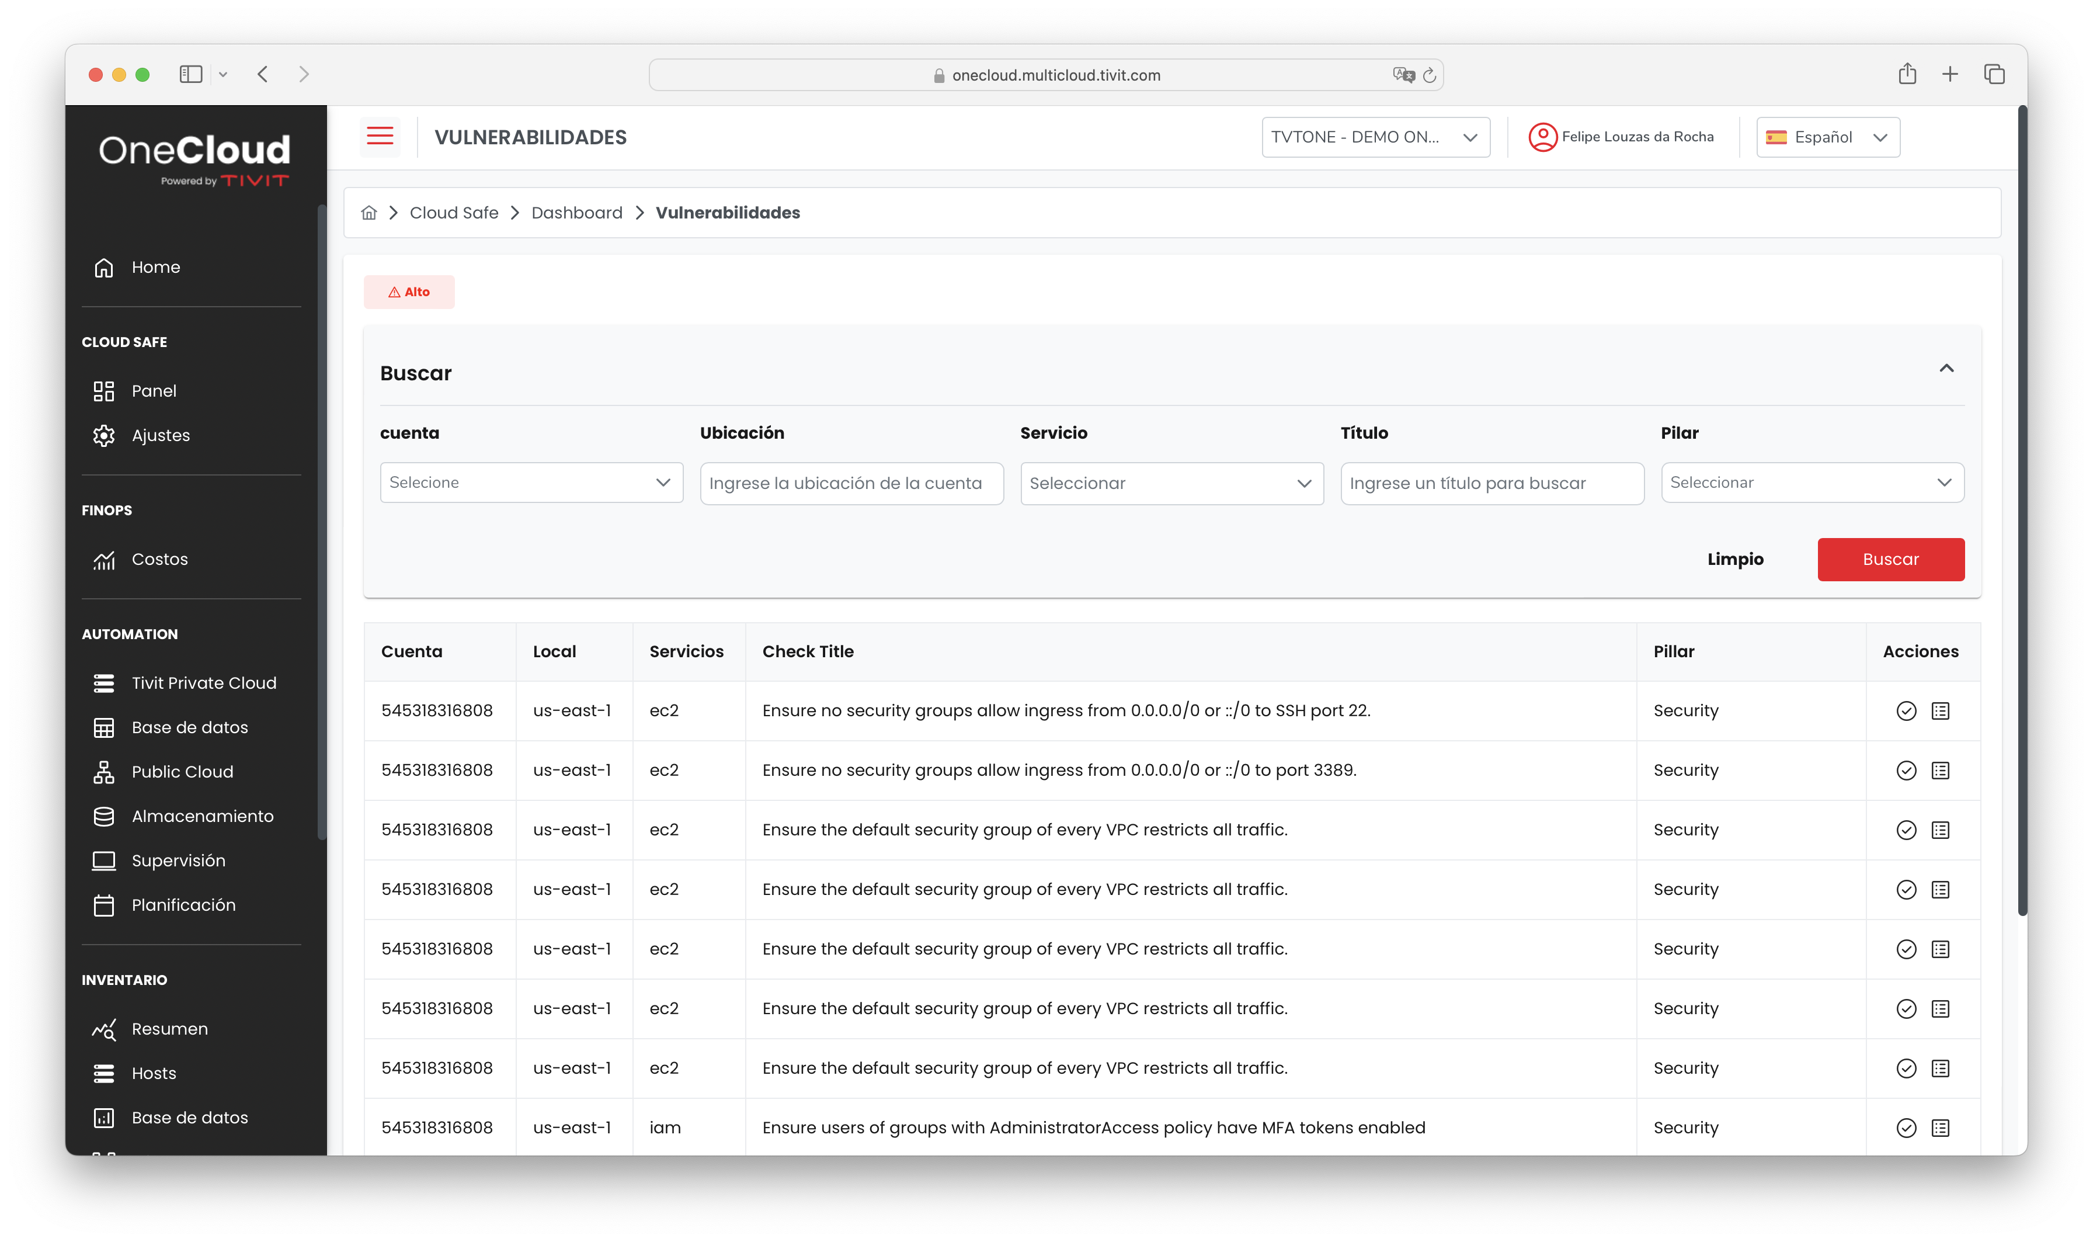Open the hamburger navigation menu
2093x1242 pixels.
tap(381, 137)
